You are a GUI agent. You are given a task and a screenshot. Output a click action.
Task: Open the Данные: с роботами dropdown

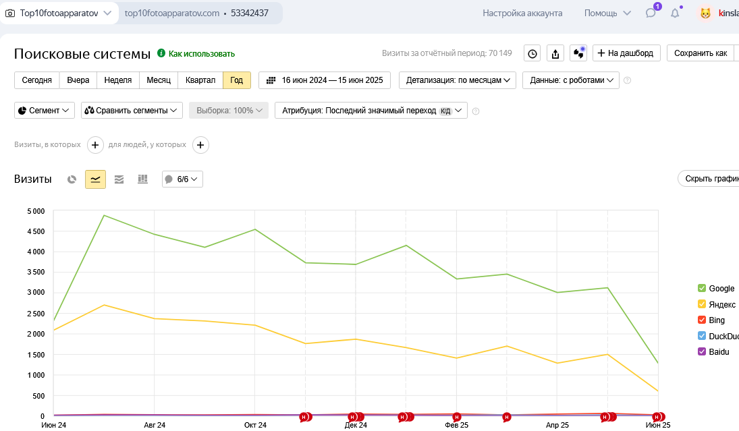pyautogui.click(x=570, y=80)
